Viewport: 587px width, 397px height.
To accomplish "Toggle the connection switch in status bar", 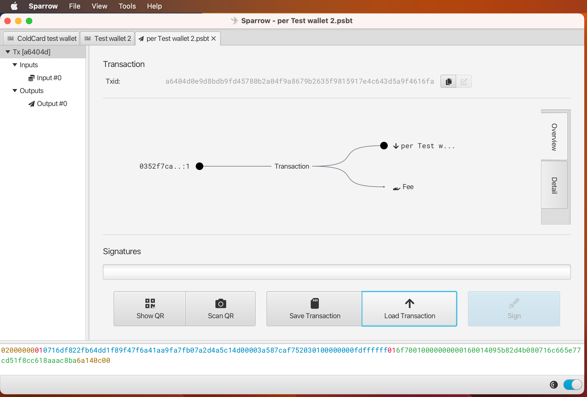I will coord(572,385).
